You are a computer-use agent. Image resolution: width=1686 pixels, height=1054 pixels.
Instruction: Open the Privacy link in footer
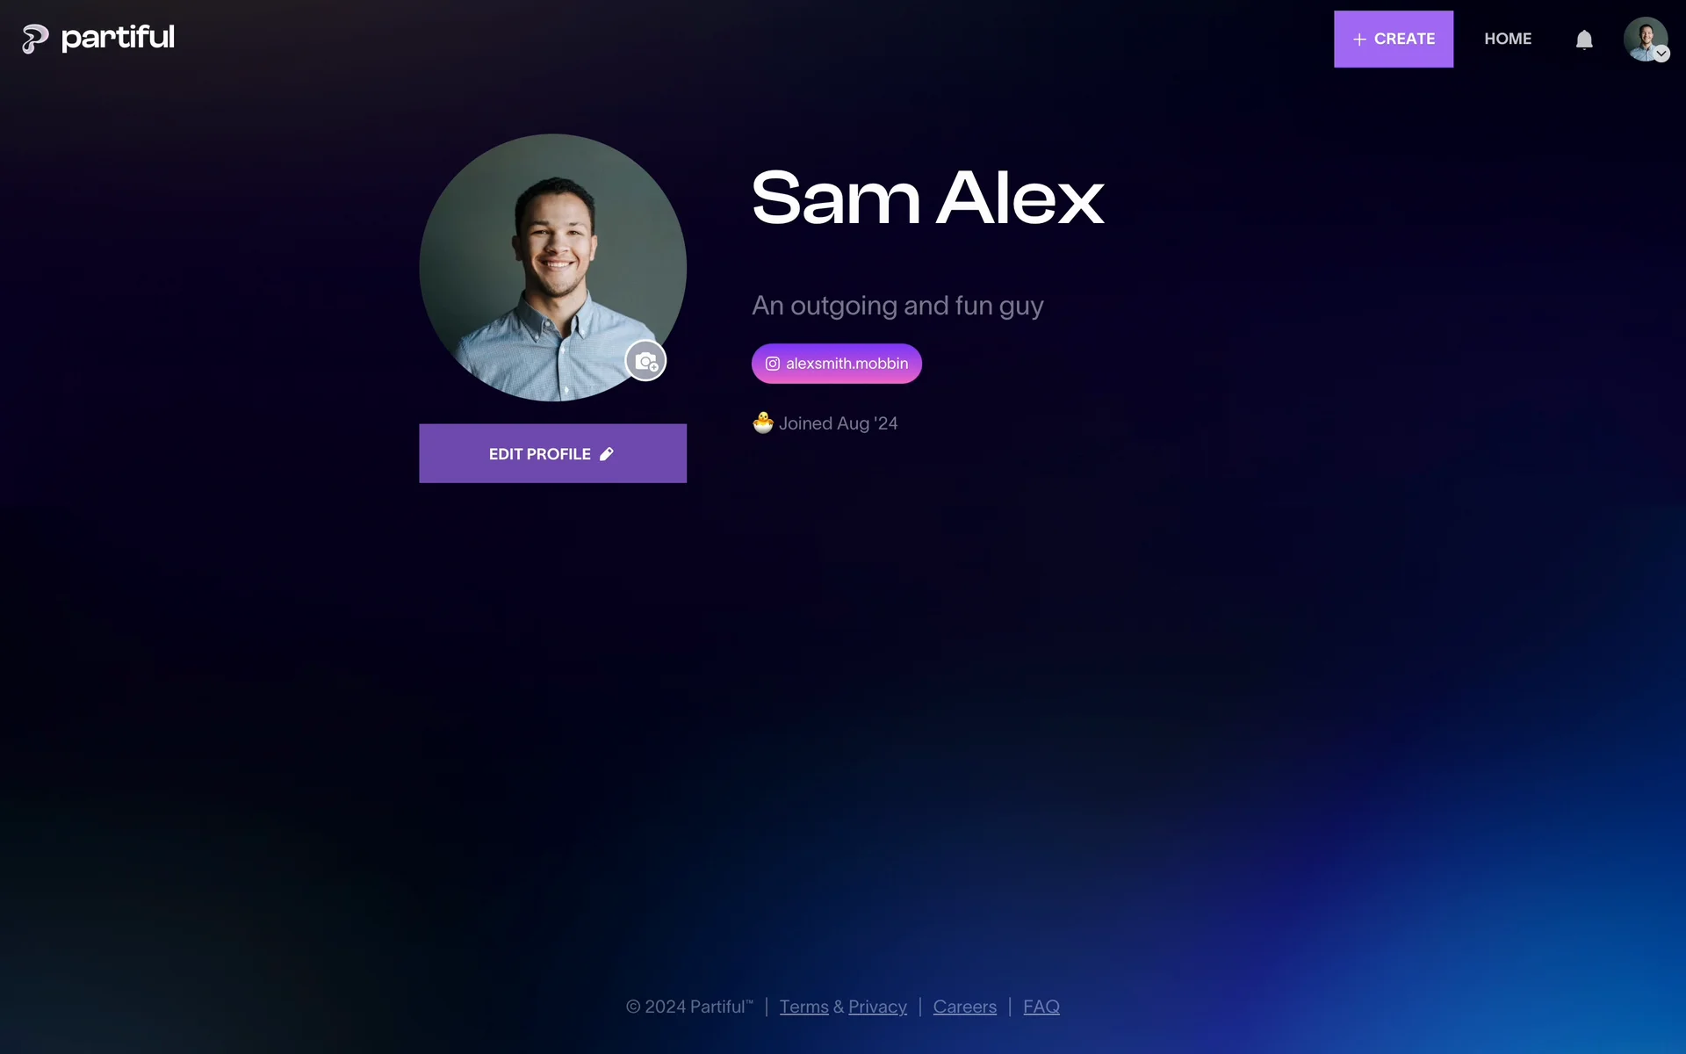[877, 1007]
